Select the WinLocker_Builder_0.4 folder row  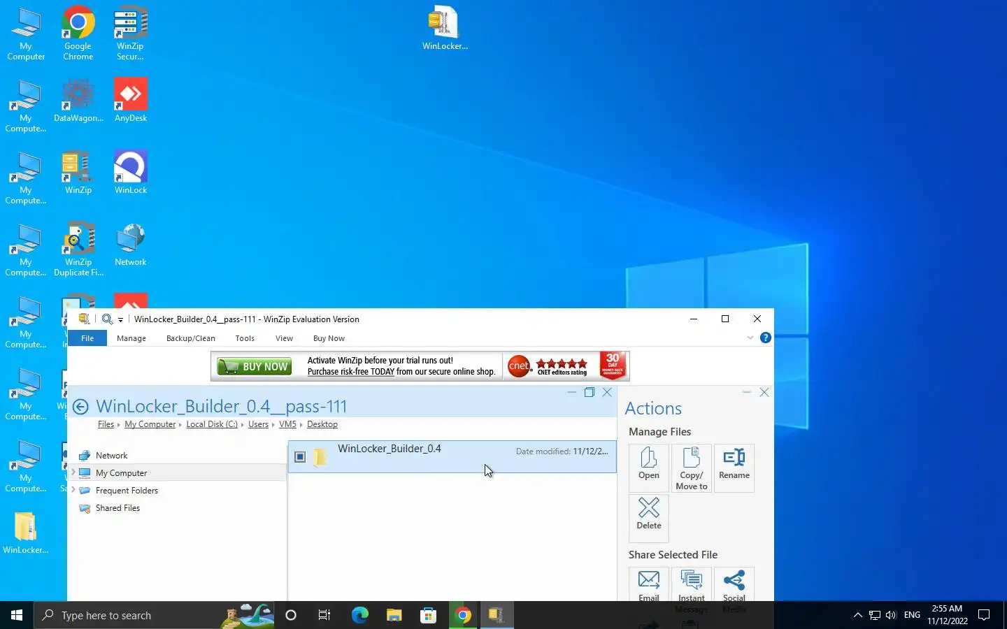coord(452,456)
